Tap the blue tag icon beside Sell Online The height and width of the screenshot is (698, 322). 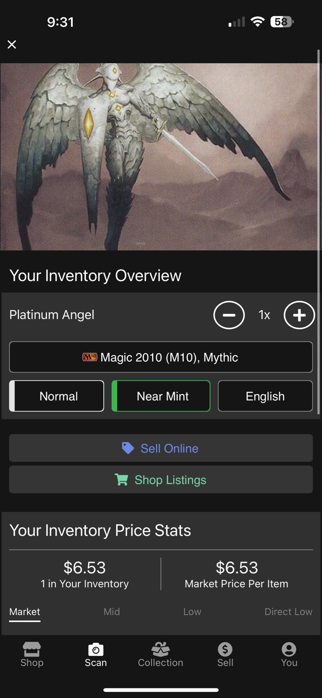click(x=128, y=448)
